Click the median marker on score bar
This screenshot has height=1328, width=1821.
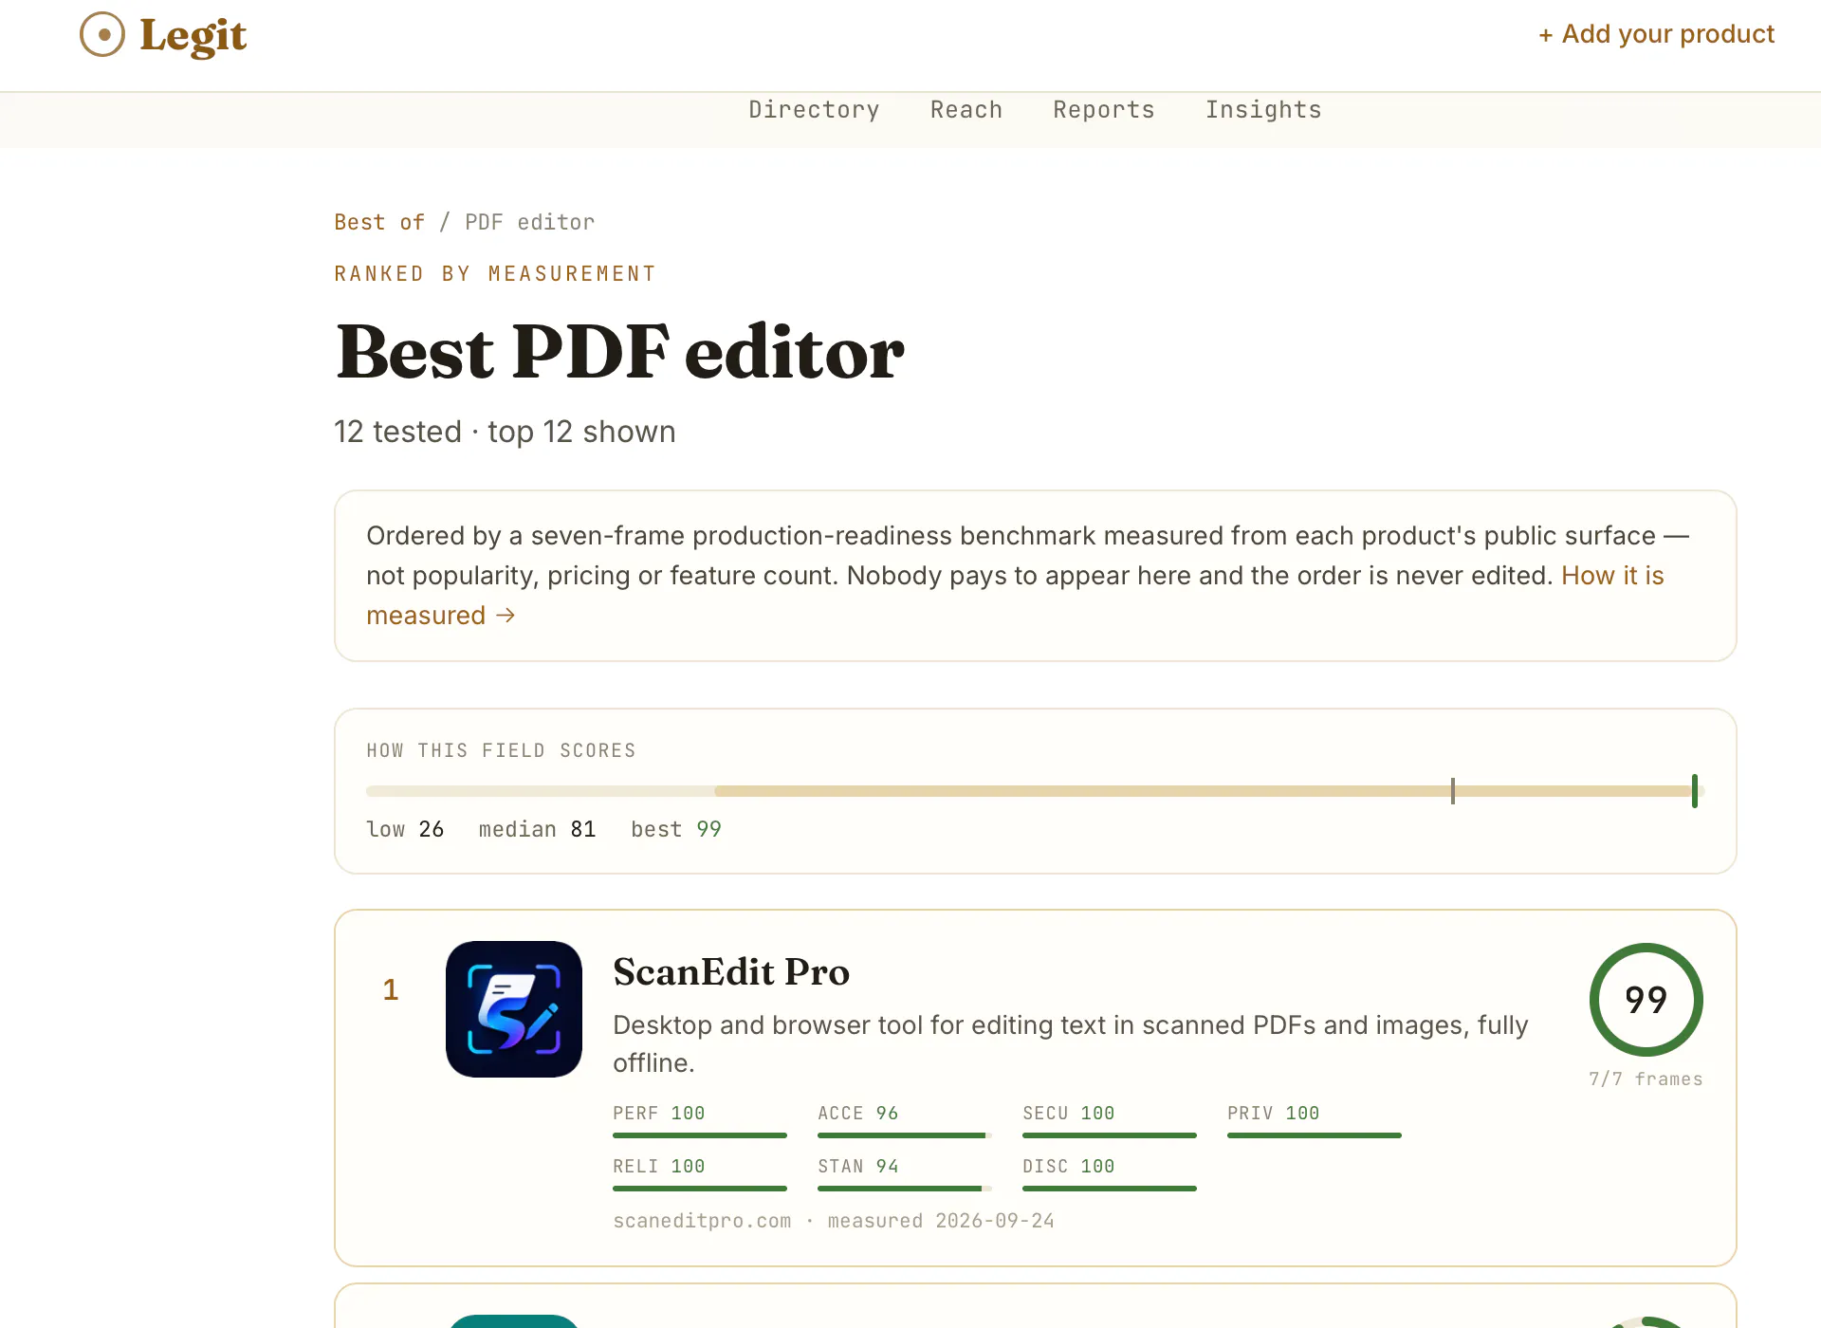[x=1452, y=791]
